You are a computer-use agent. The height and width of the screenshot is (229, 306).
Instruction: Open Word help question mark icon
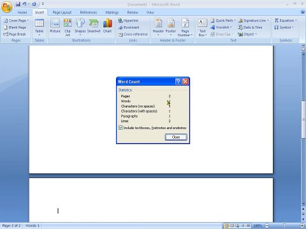point(303,12)
